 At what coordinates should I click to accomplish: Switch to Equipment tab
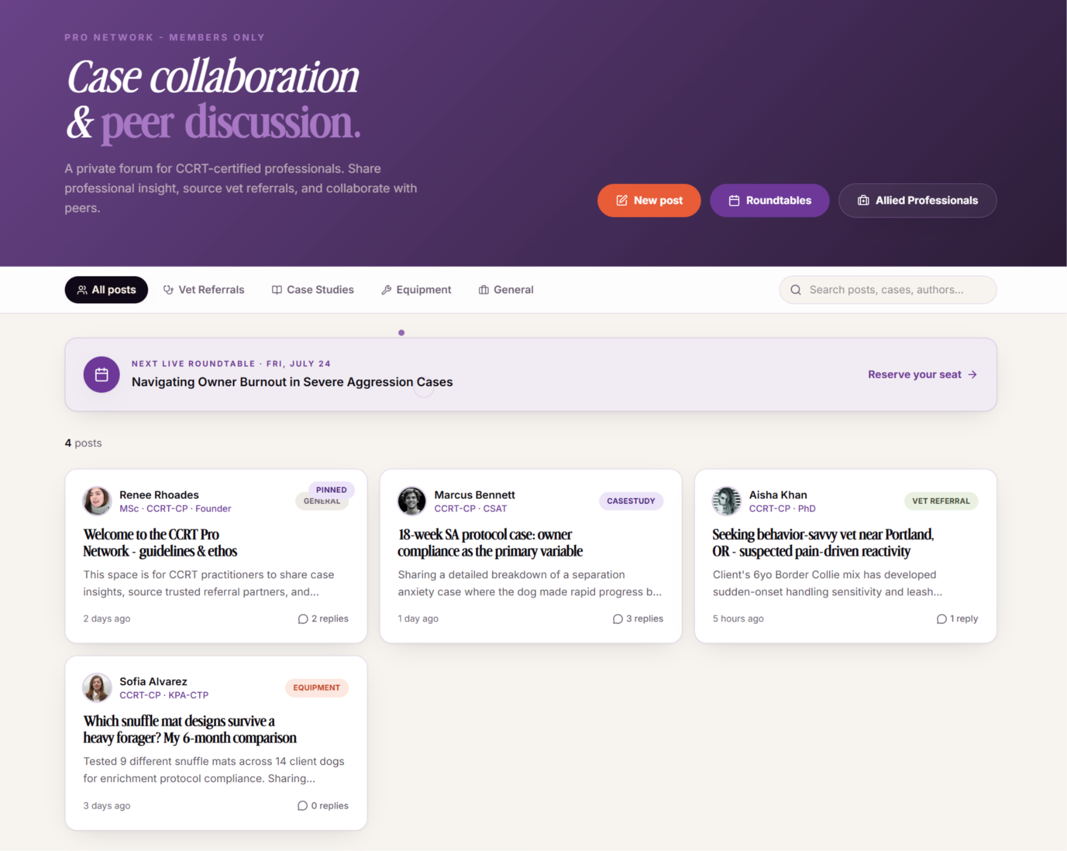(x=416, y=290)
